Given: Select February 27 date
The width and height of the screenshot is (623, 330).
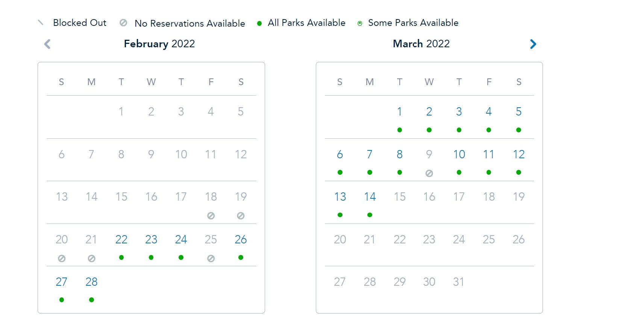Looking at the screenshot, I should point(62,282).
